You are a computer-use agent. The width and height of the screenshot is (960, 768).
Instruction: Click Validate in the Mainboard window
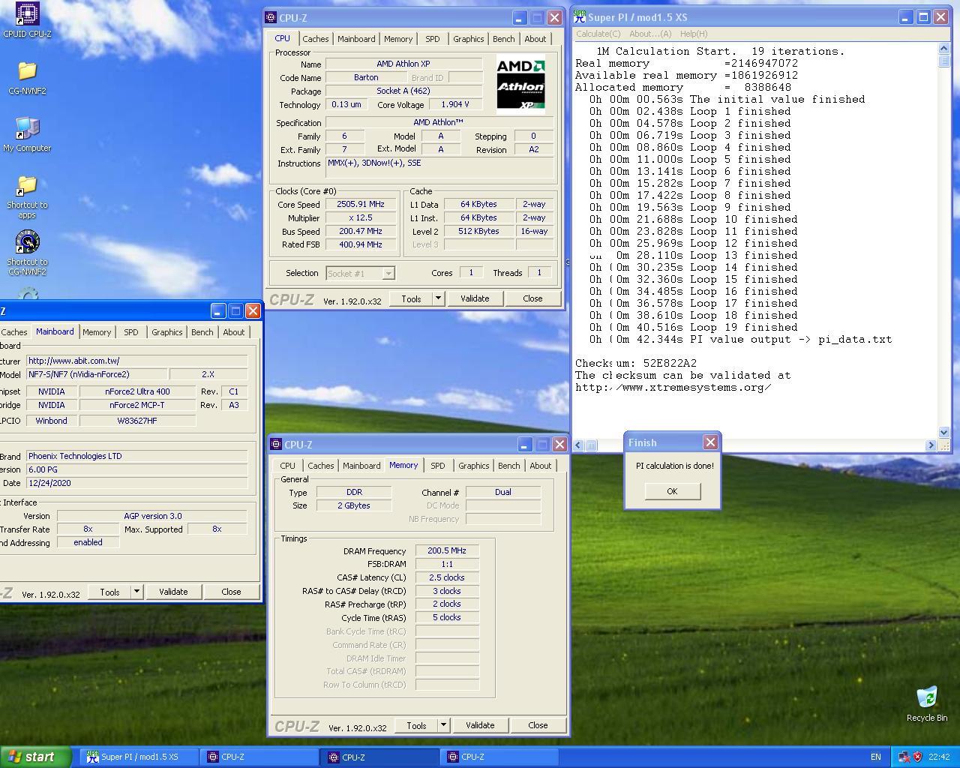173,592
